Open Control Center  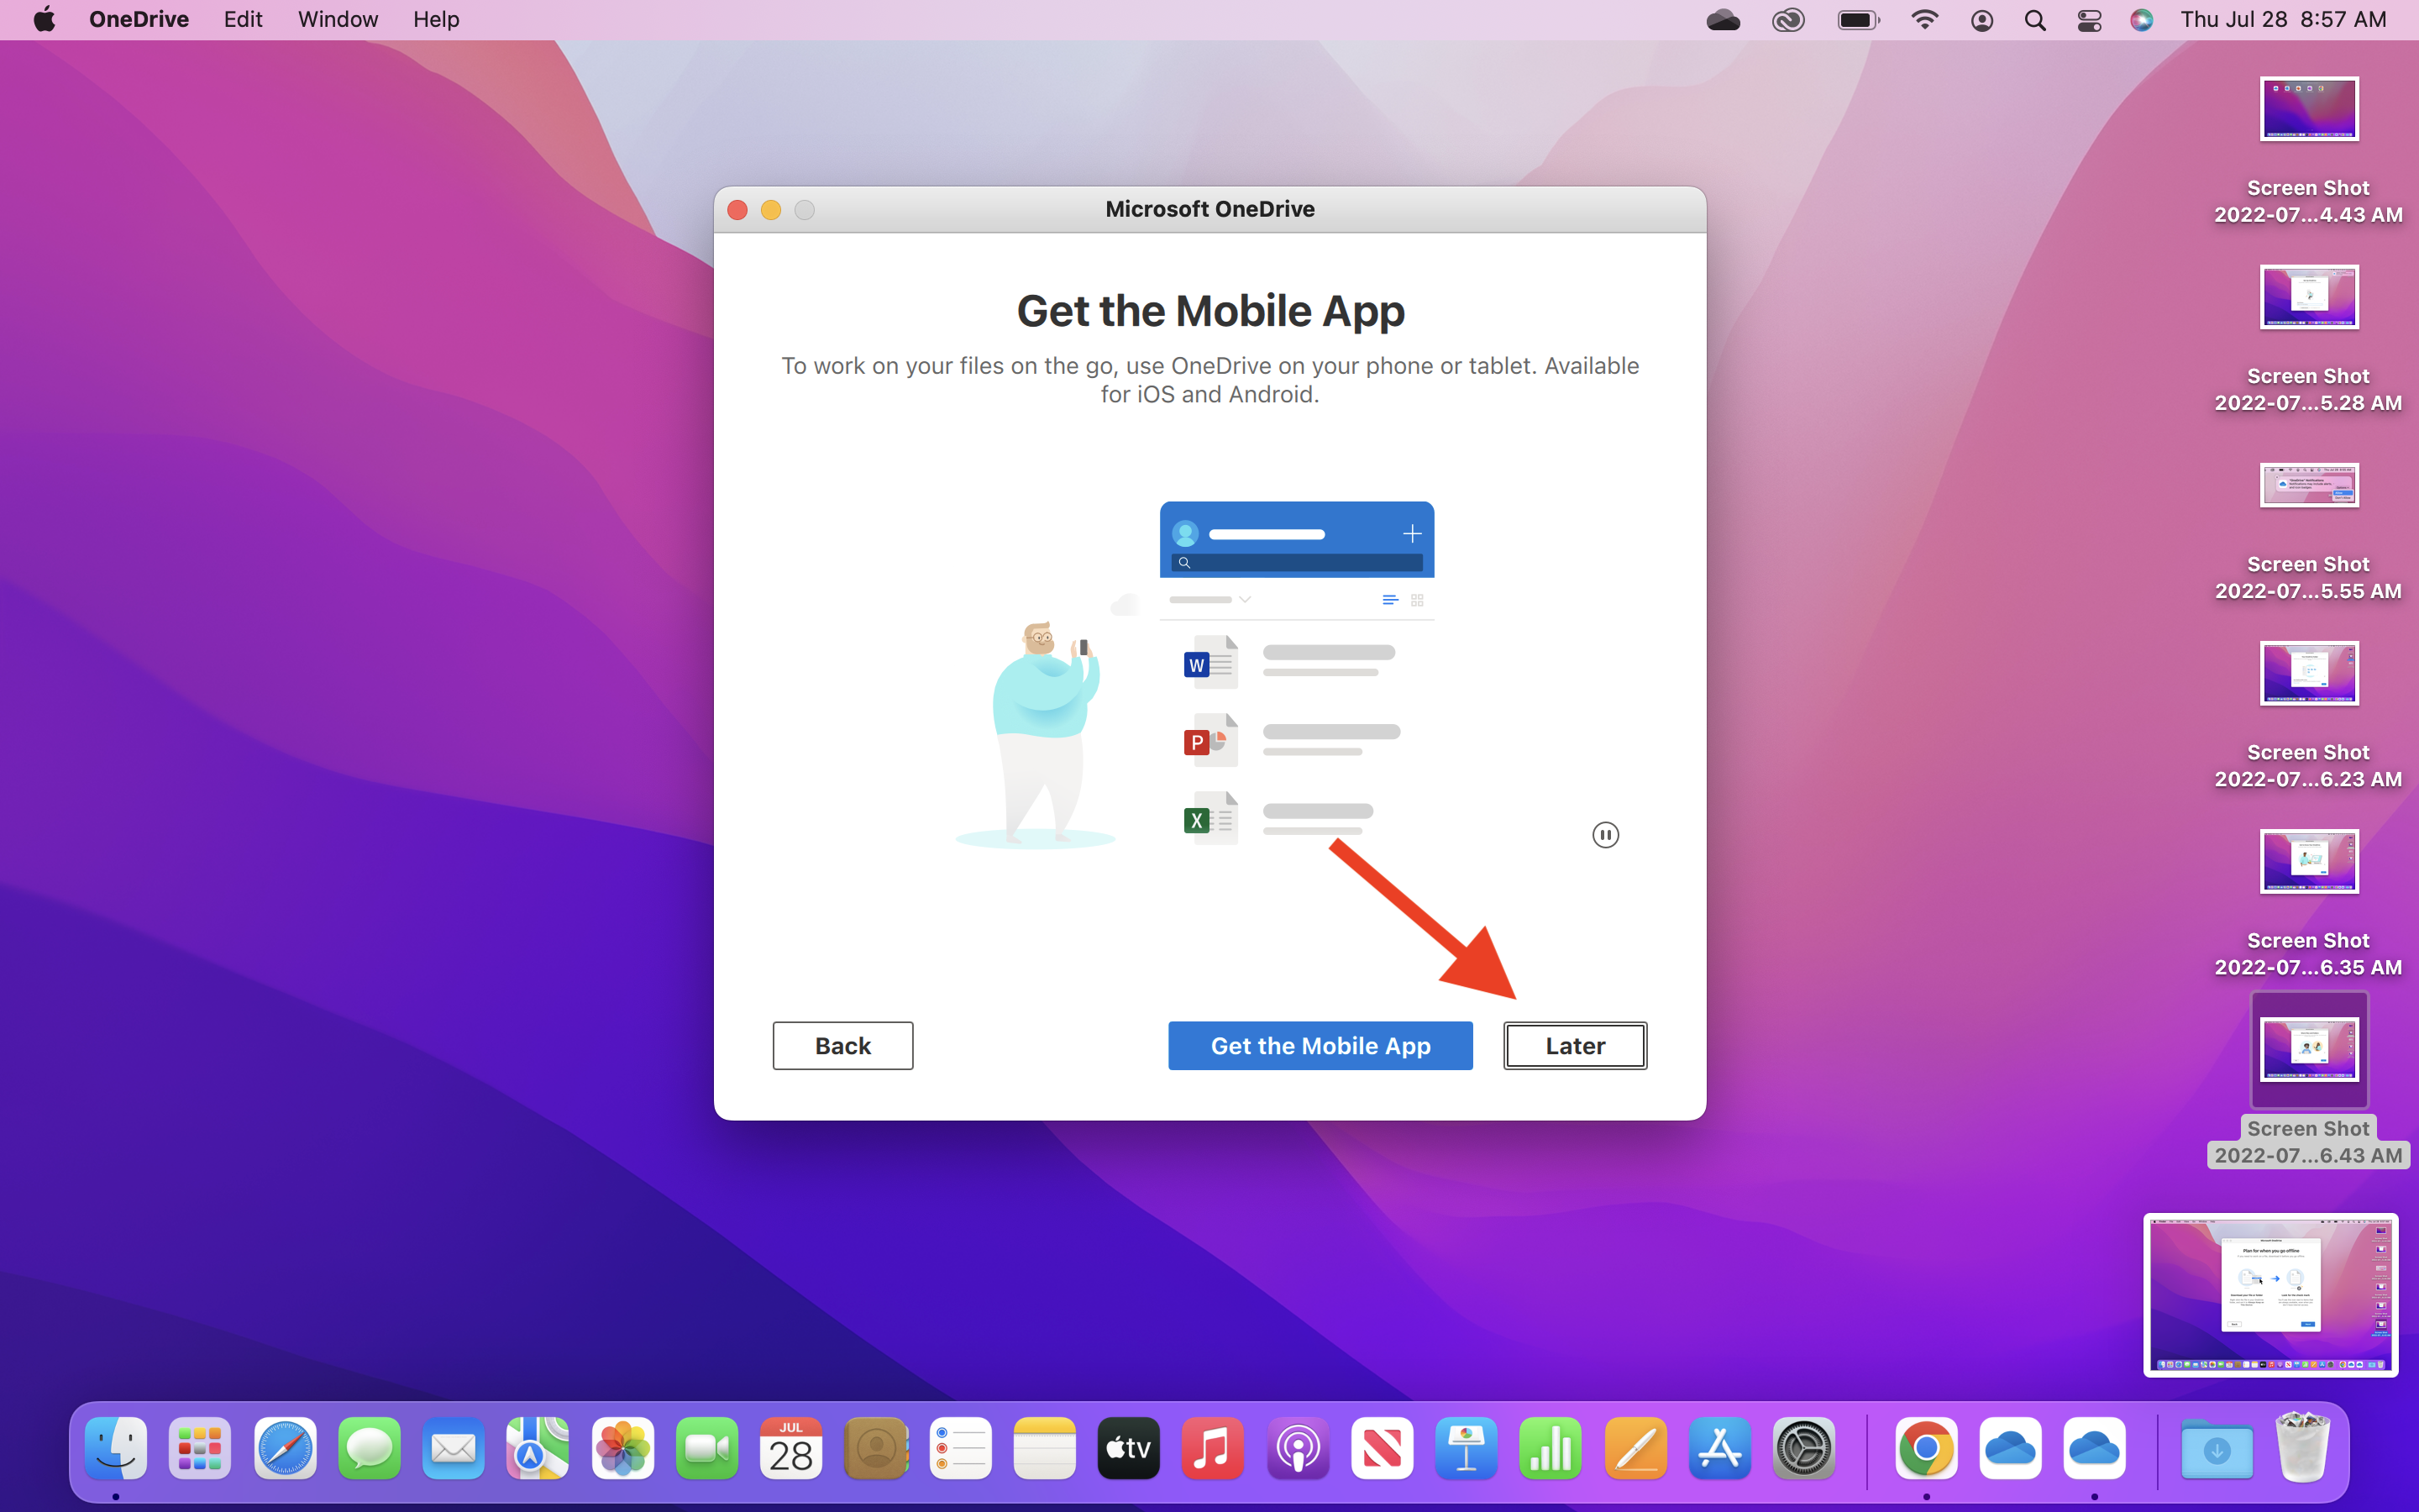[2089, 20]
